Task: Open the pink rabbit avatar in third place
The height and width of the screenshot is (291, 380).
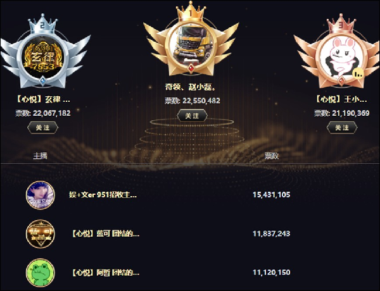Action: click(342, 57)
